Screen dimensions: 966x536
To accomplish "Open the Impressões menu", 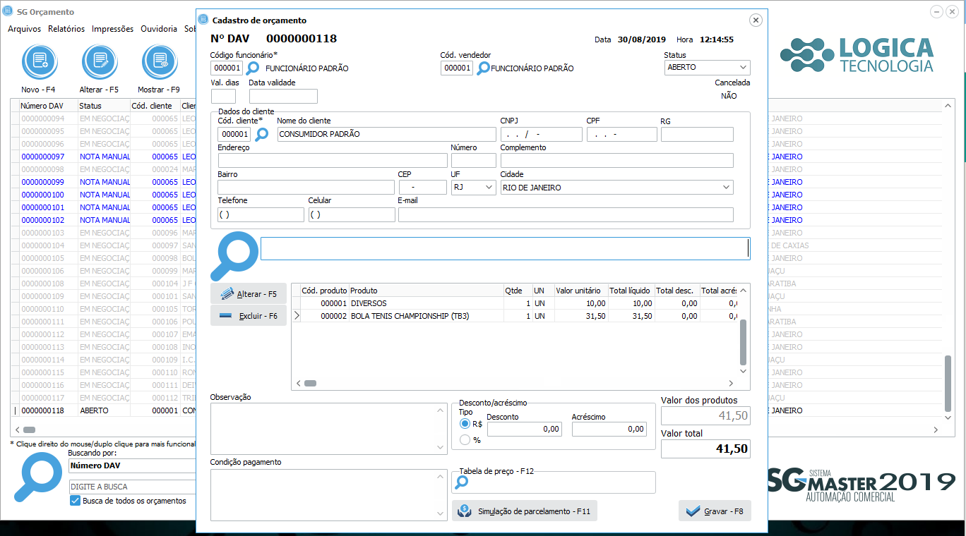I will point(112,29).
